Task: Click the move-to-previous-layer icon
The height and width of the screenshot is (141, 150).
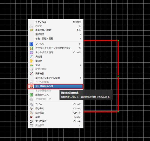Action: point(31,30)
